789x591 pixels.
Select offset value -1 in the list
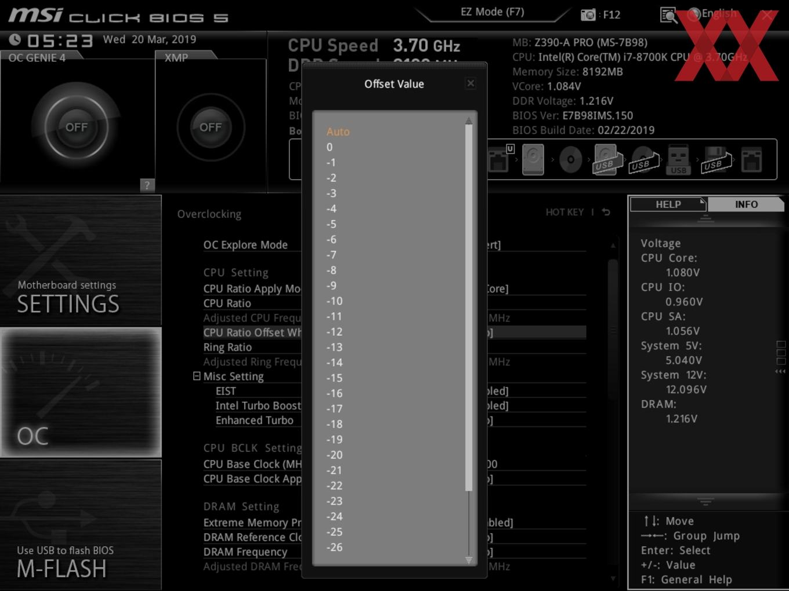(331, 162)
